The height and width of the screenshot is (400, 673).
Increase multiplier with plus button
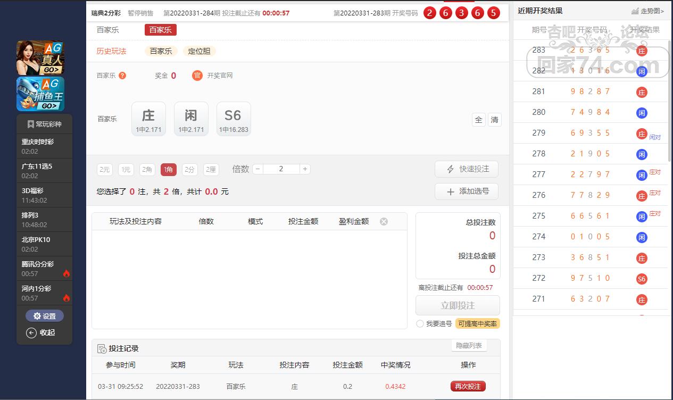[305, 169]
